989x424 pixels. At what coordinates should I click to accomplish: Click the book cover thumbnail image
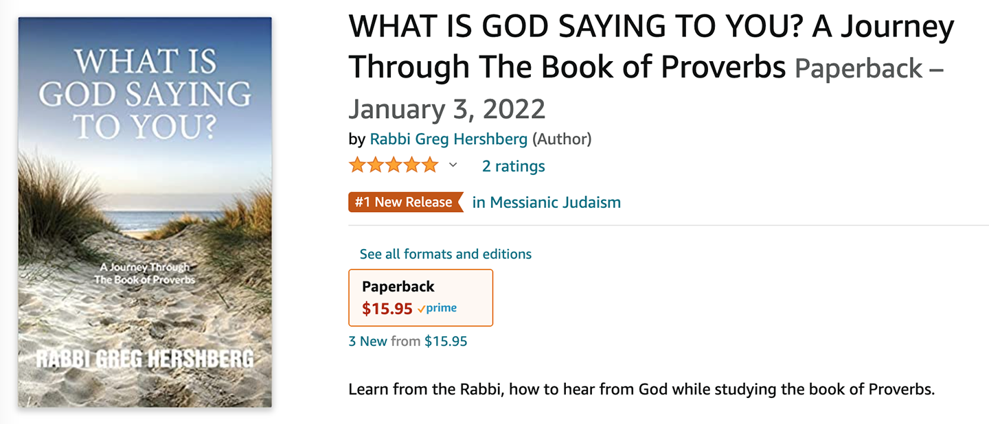click(x=145, y=212)
